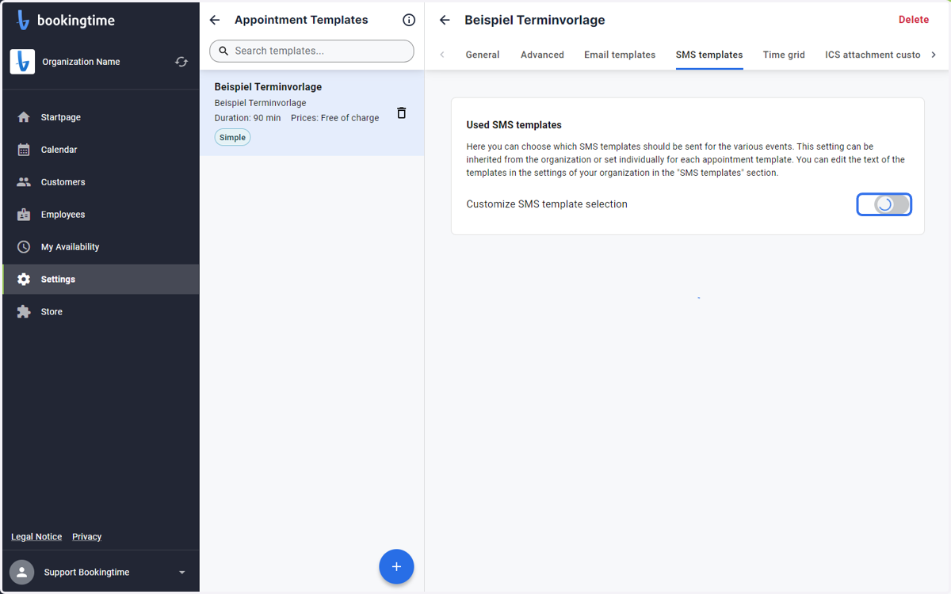The image size is (951, 594).
Task: Switch to the Advanced tab
Action: point(542,55)
